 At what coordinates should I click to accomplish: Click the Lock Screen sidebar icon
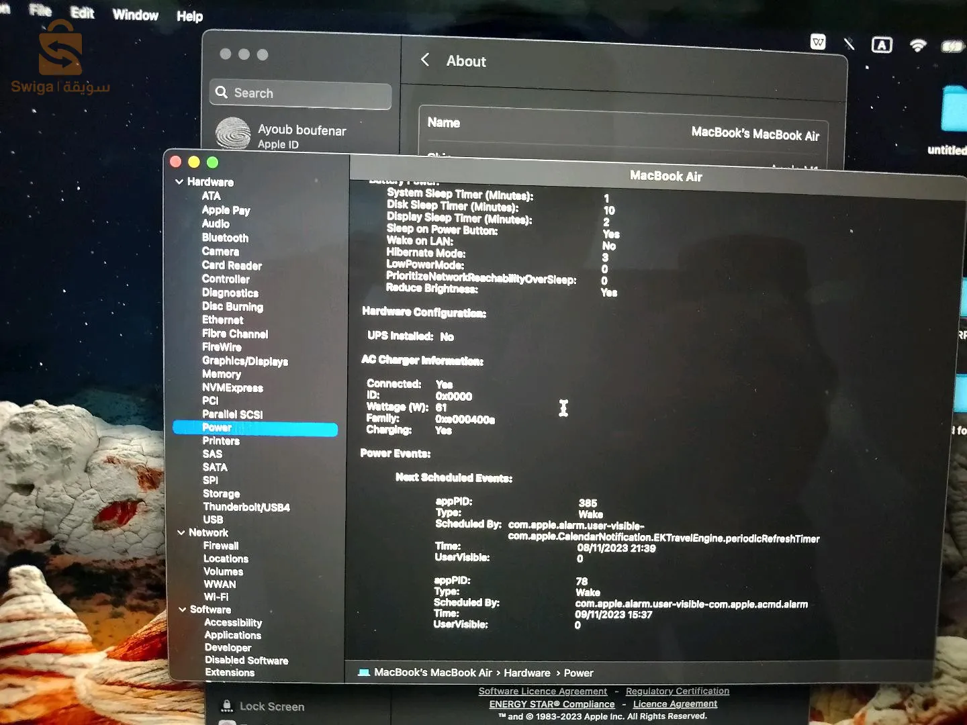point(227,706)
